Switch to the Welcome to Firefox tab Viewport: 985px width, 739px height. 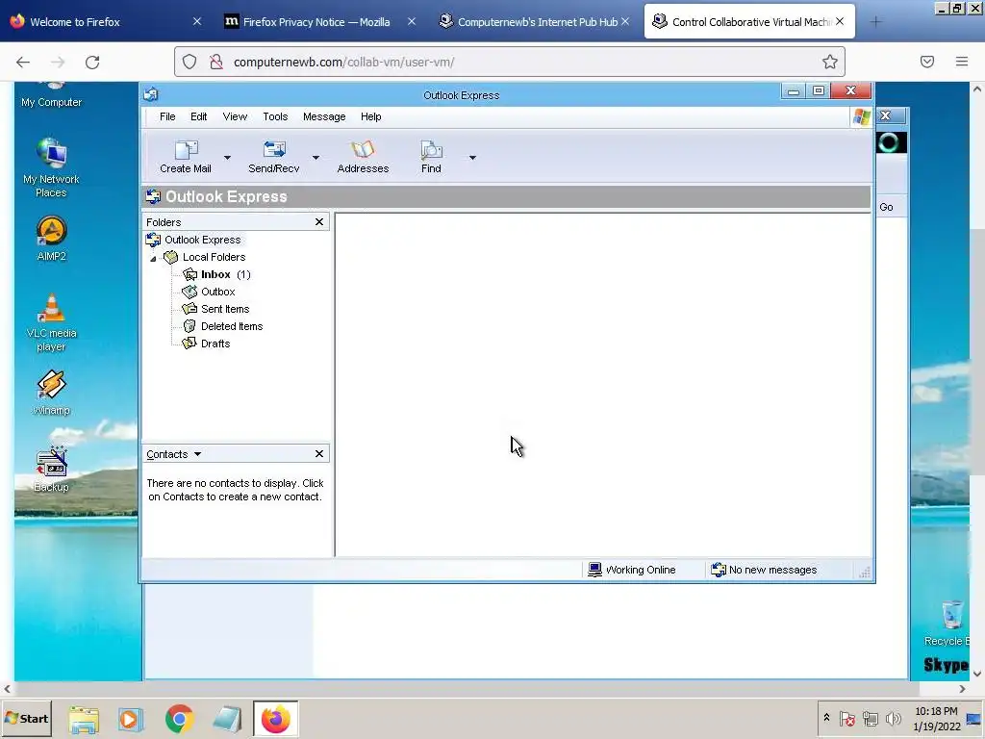click(x=106, y=22)
